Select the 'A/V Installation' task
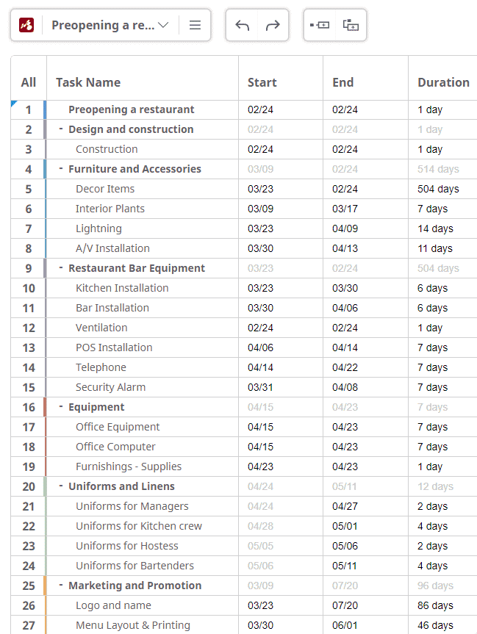The image size is (477, 634). pos(113,248)
